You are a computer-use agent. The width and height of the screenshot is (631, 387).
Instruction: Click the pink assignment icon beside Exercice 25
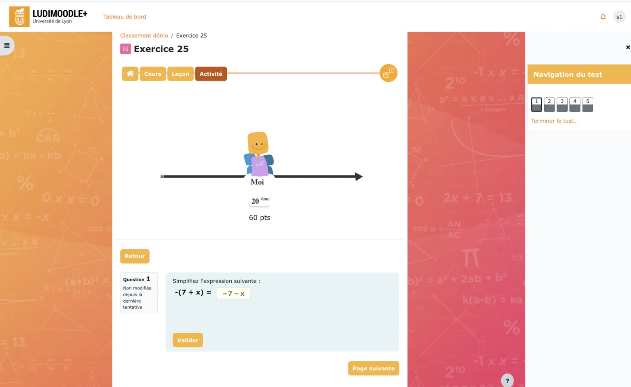125,49
